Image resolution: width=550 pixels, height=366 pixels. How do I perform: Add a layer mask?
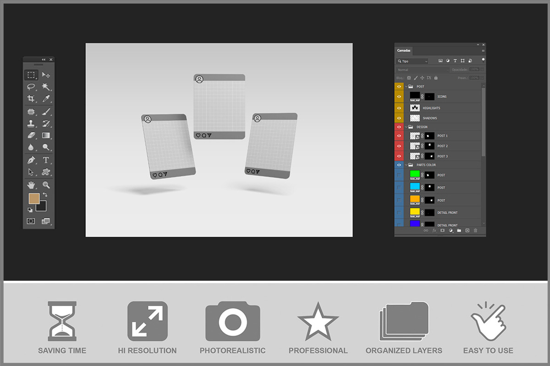tap(442, 231)
